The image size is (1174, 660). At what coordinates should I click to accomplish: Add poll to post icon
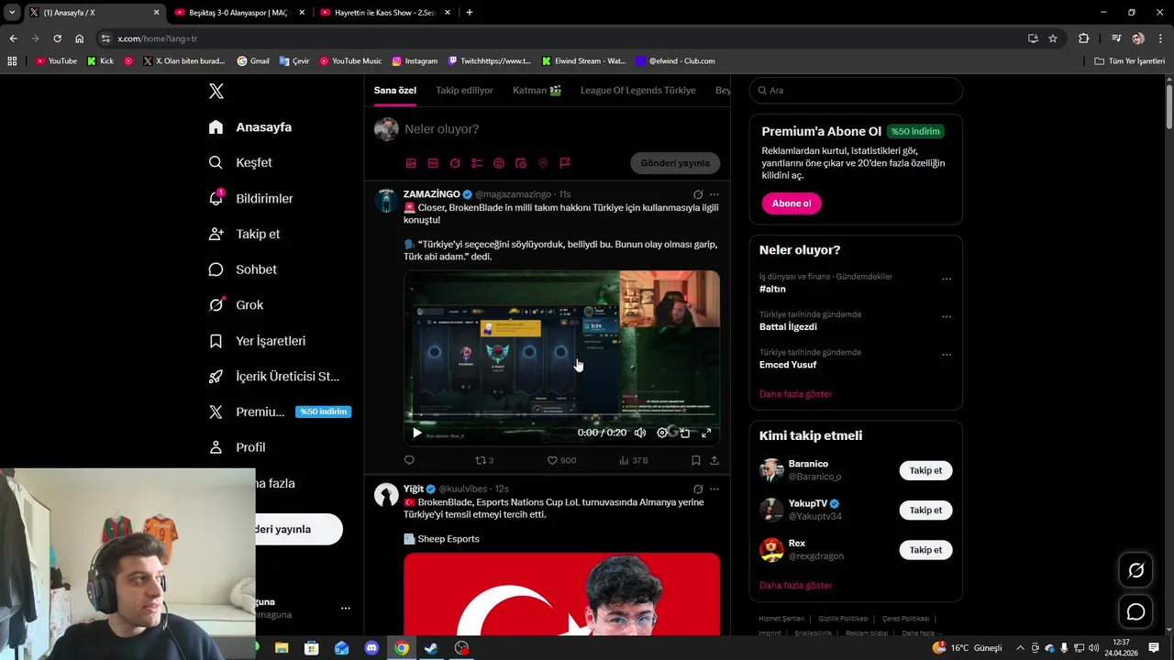(x=477, y=163)
